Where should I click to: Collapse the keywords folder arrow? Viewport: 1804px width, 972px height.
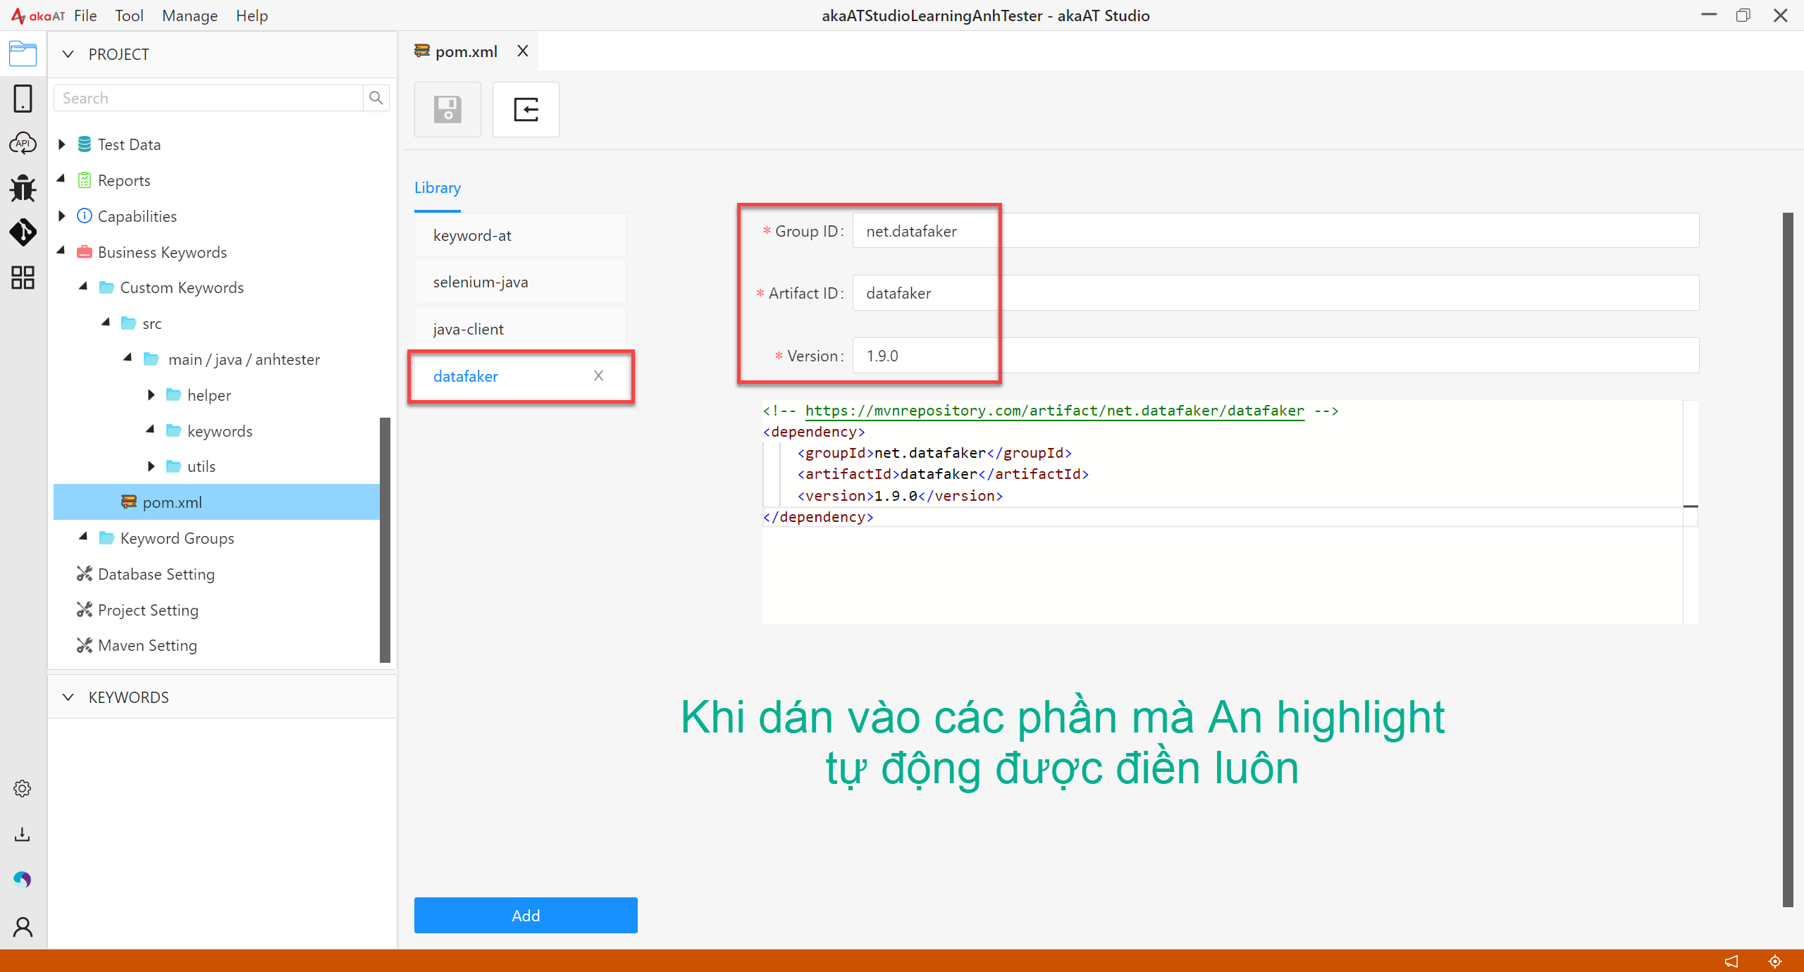click(150, 429)
